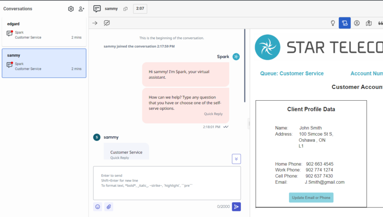Copy sammy's name using the copy icon
The height and width of the screenshot is (217, 383).
click(125, 9)
